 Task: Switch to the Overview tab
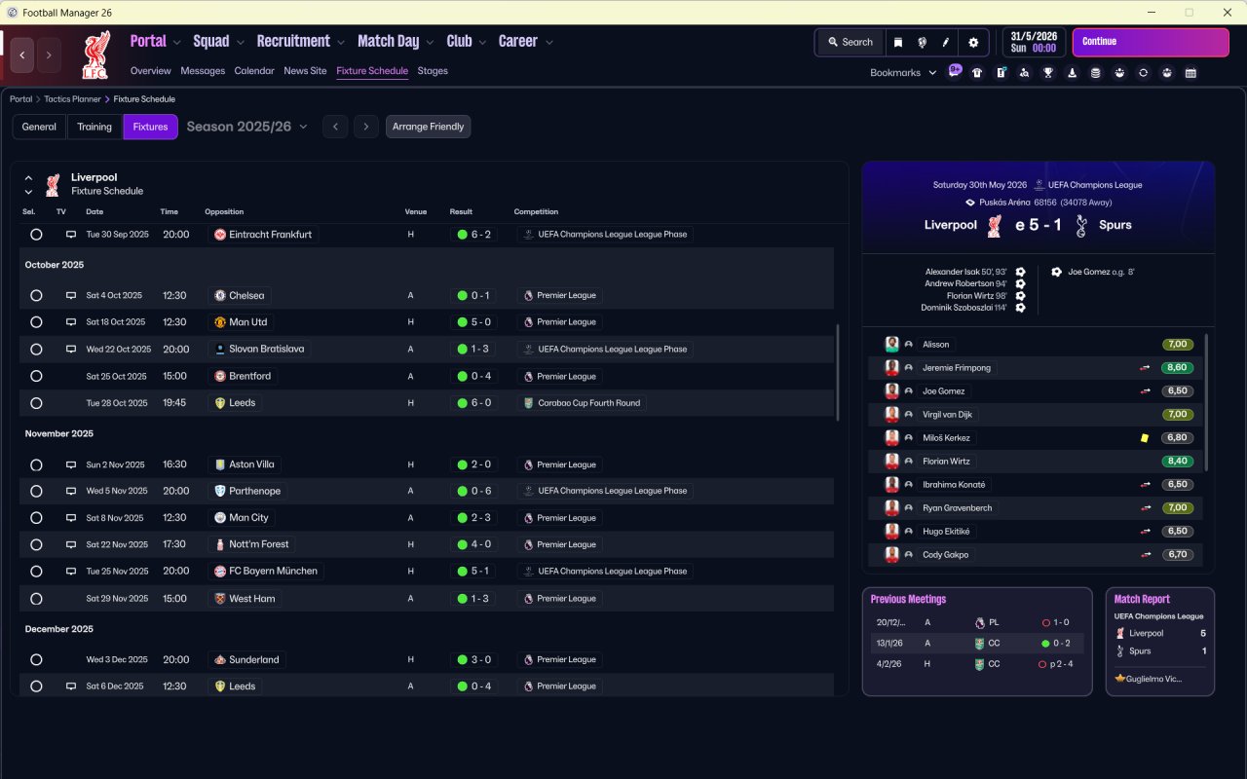pyautogui.click(x=150, y=71)
